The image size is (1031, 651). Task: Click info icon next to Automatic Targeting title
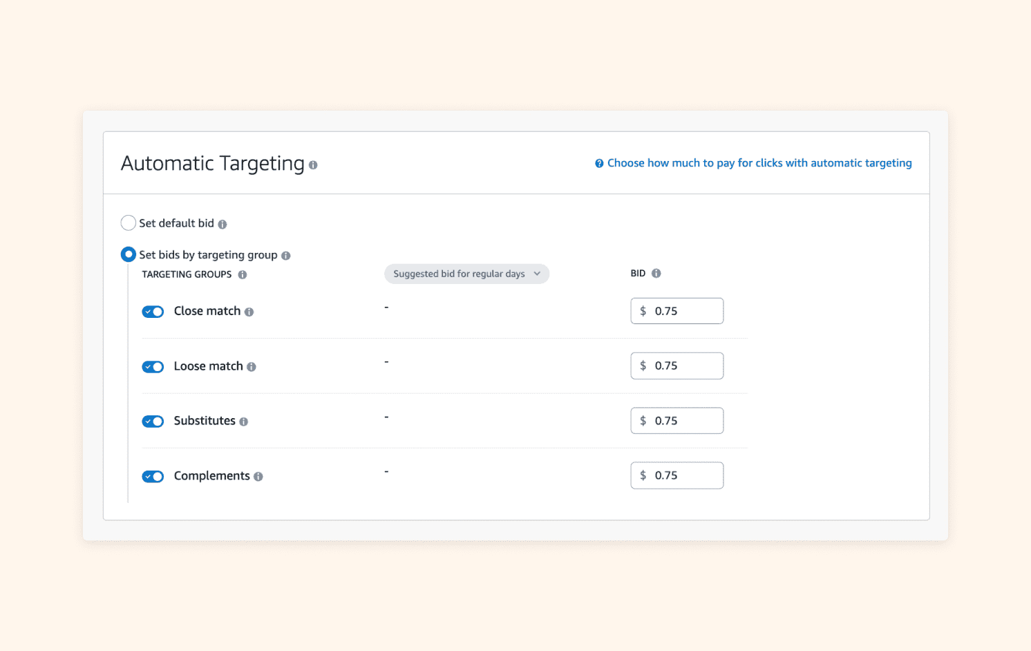click(313, 165)
